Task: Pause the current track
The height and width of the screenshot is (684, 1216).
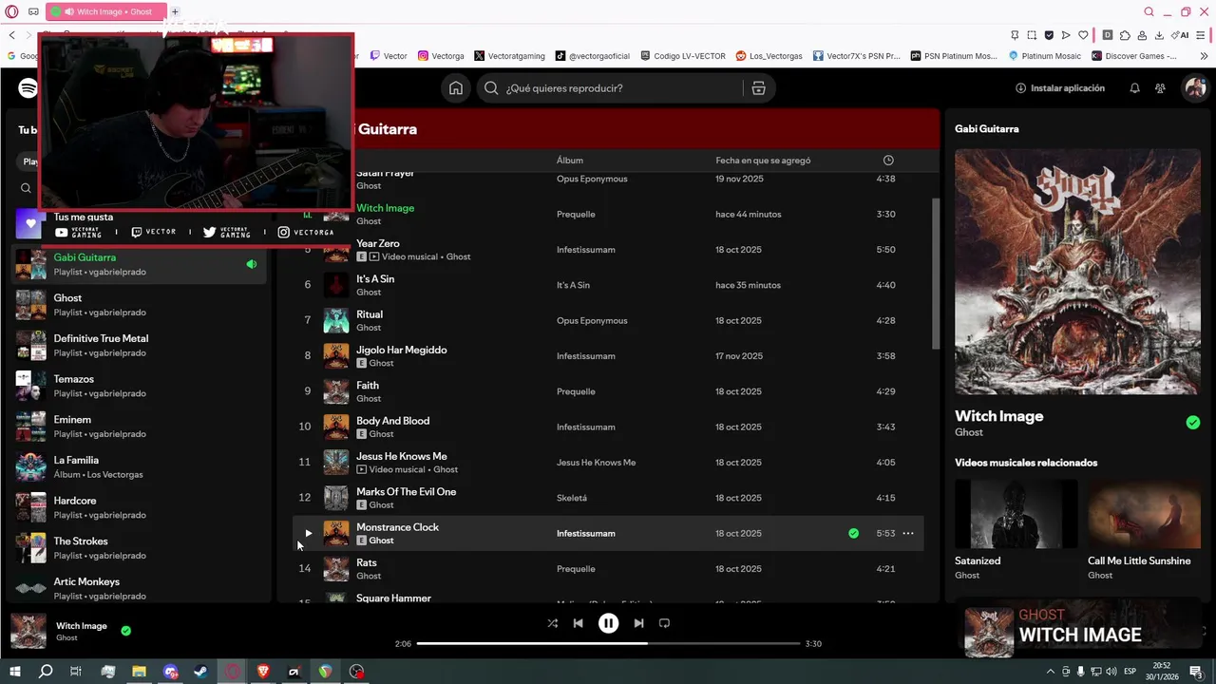Action: [x=608, y=623]
